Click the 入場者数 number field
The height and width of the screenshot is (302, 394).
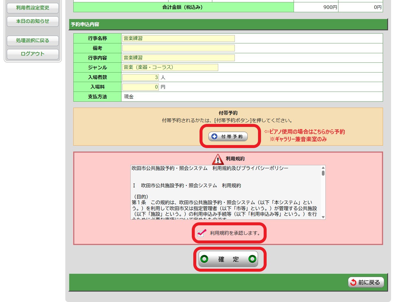[140, 77]
